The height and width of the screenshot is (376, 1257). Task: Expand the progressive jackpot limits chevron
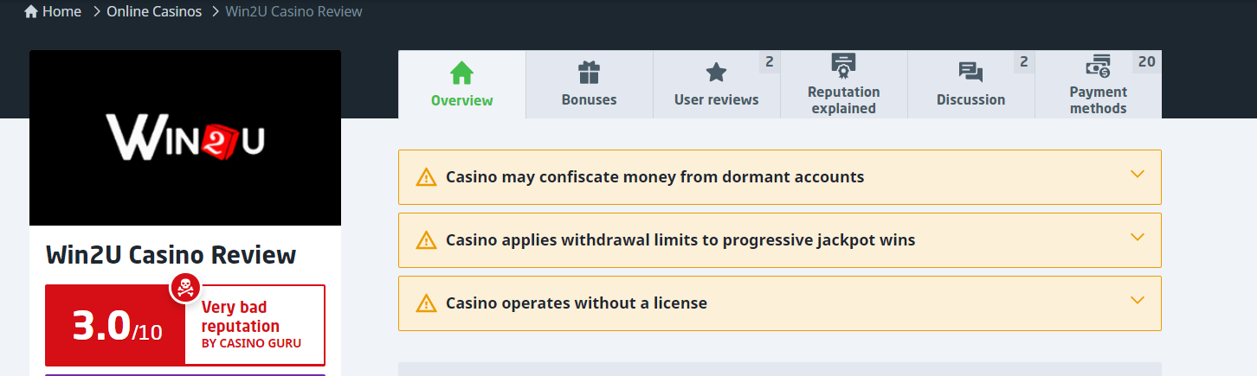click(1138, 238)
